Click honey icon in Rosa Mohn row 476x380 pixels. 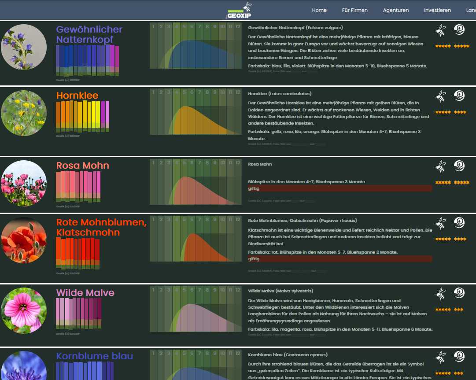tap(459, 166)
